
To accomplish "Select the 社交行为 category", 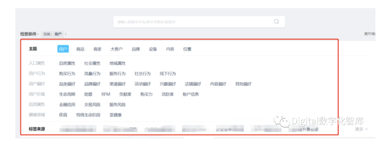I will click(143, 74).
